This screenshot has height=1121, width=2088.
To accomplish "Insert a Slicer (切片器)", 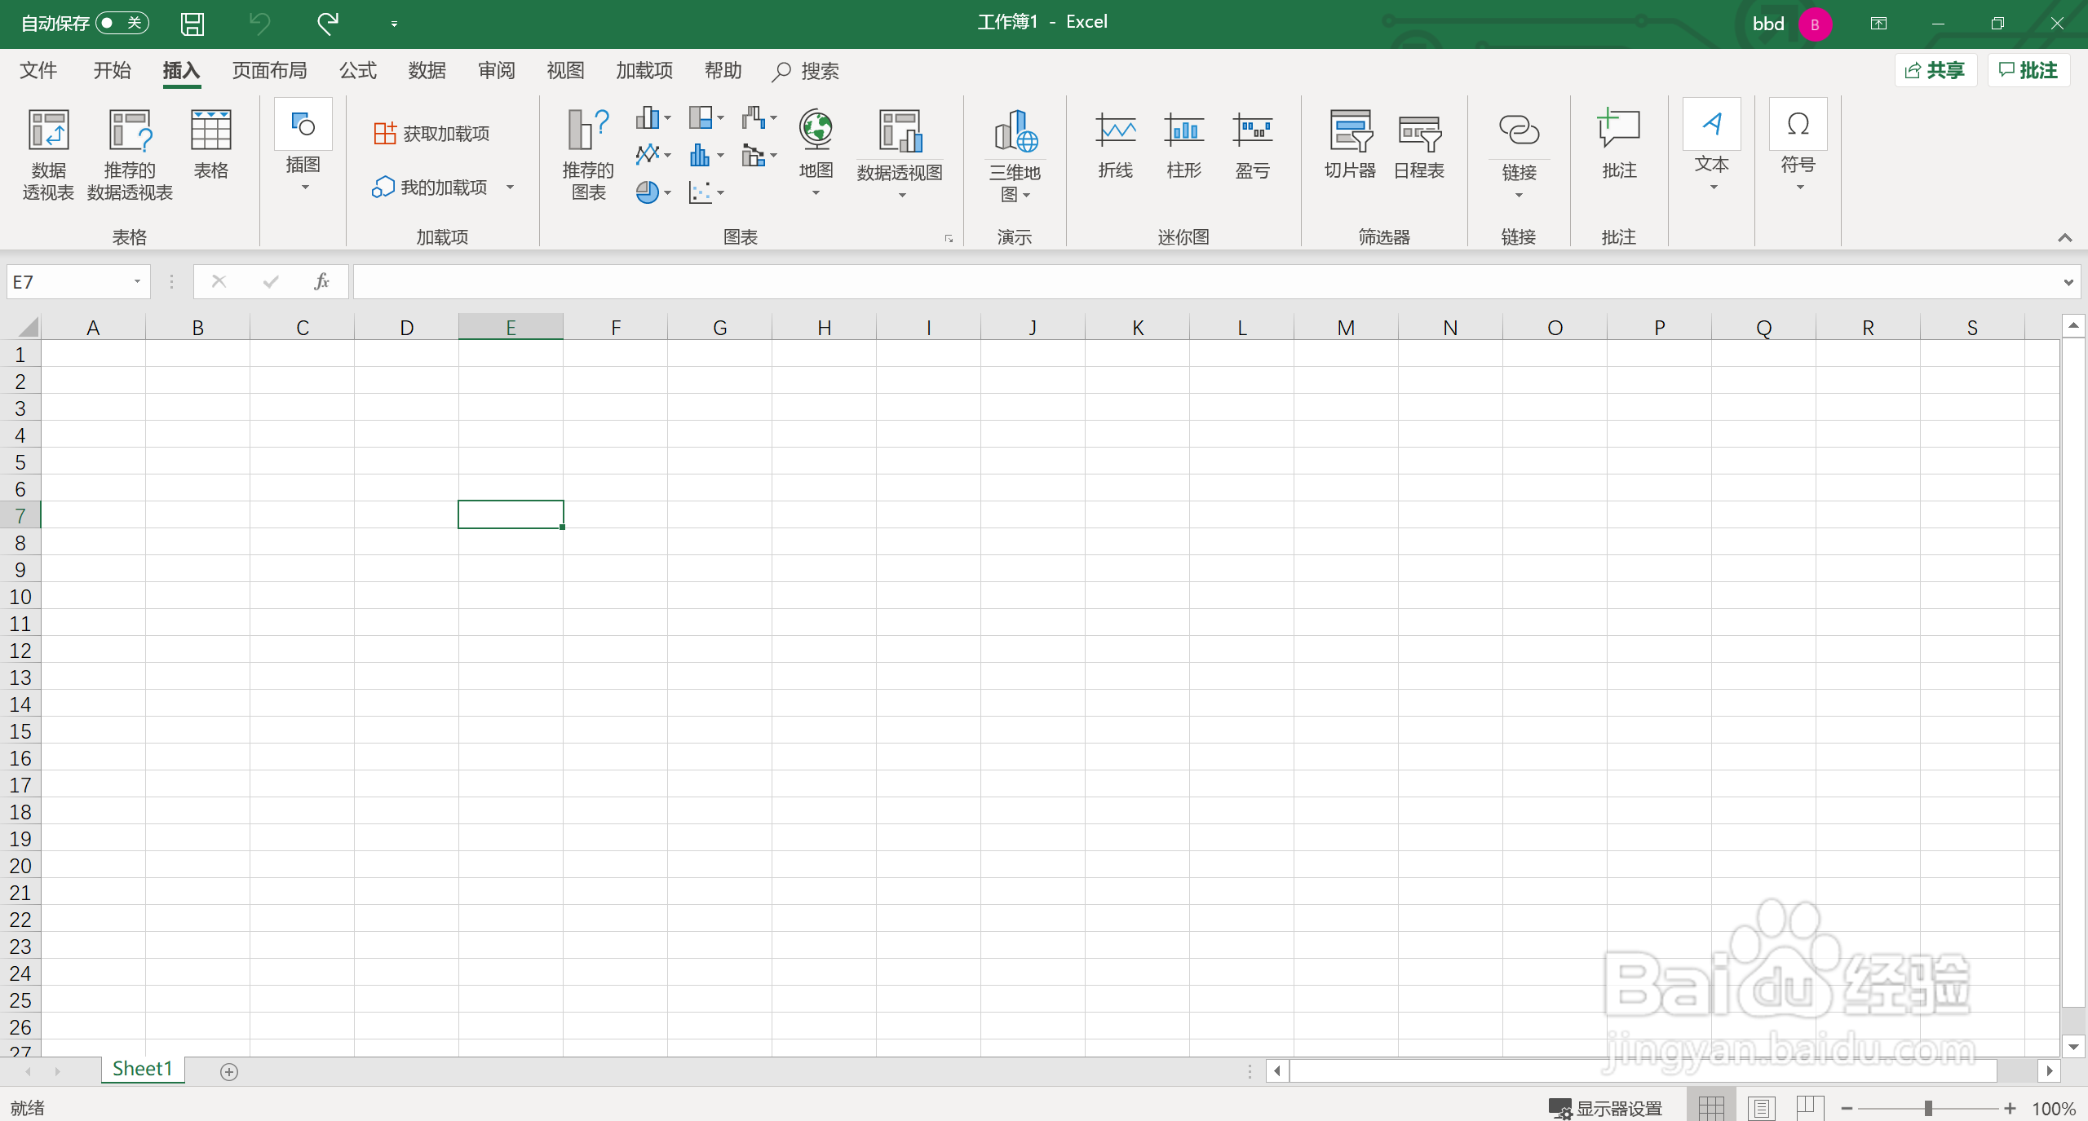I will point(1350,130).
